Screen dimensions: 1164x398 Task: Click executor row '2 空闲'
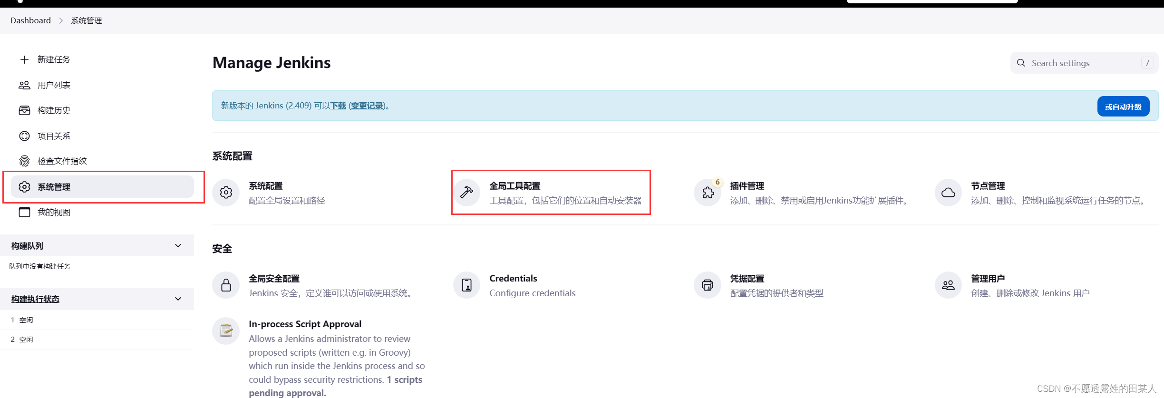coord(97,340)
